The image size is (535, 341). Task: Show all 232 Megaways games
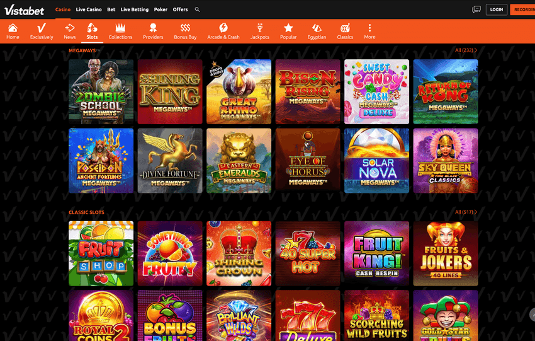[x=466, y=50]
